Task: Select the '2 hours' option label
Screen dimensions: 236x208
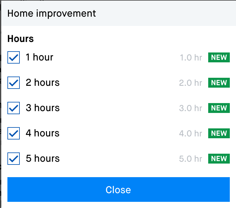Action: (x=43, y=83)
